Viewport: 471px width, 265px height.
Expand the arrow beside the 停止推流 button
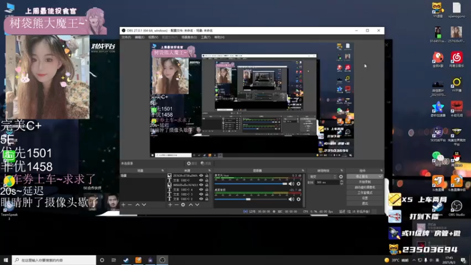tap(380, 176)
